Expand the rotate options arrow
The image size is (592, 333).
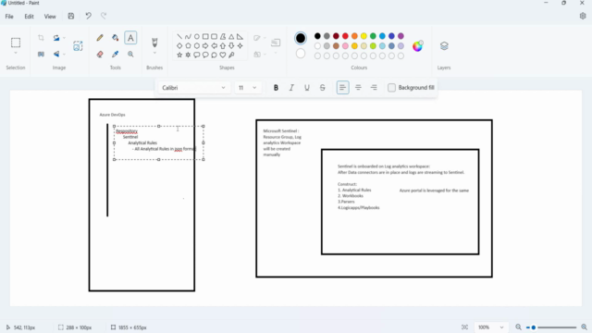pyautogui.click(x=64, y=38)
